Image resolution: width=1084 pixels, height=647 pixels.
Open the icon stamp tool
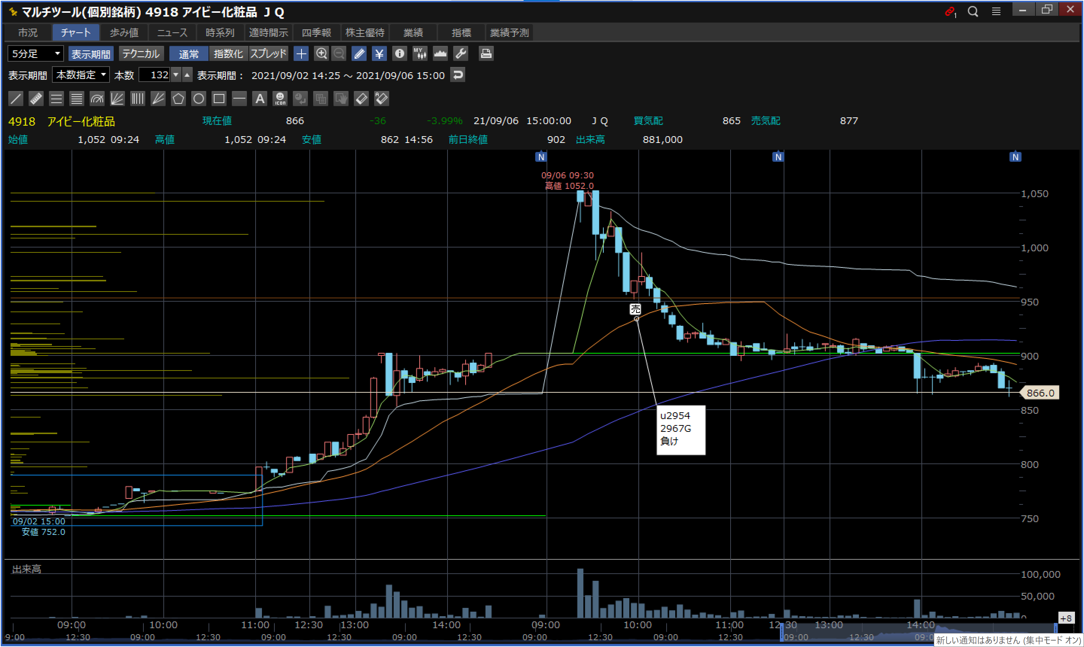[x=280, y=99]
